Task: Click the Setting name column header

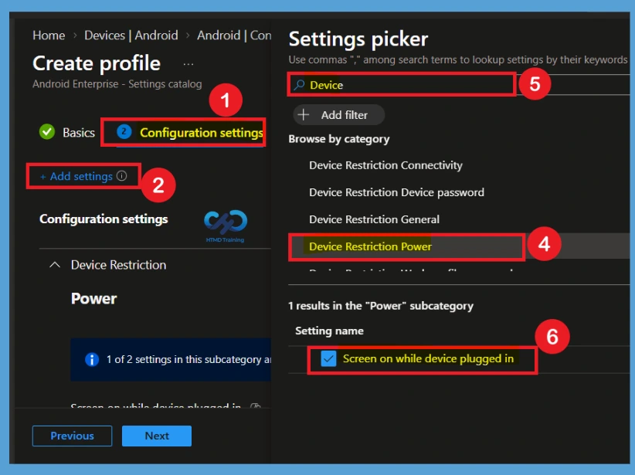Action: pos(329,331)
